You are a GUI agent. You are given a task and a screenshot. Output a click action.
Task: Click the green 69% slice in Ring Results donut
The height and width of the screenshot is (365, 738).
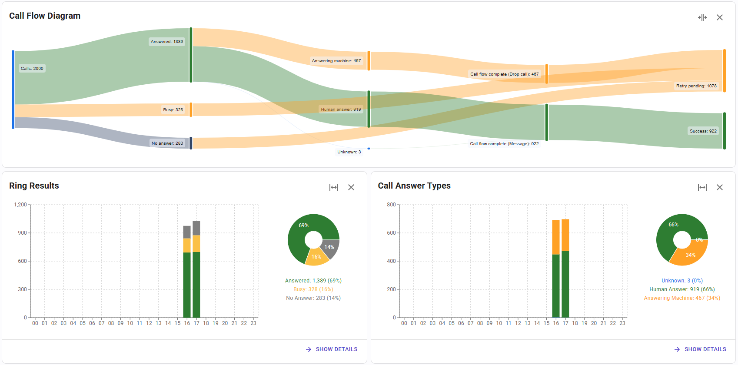(300, 232)
